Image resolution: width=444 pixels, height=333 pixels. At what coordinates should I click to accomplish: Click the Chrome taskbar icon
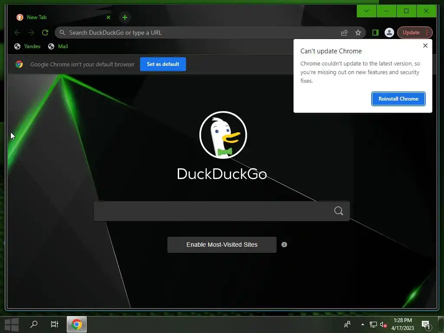point(76,324)
